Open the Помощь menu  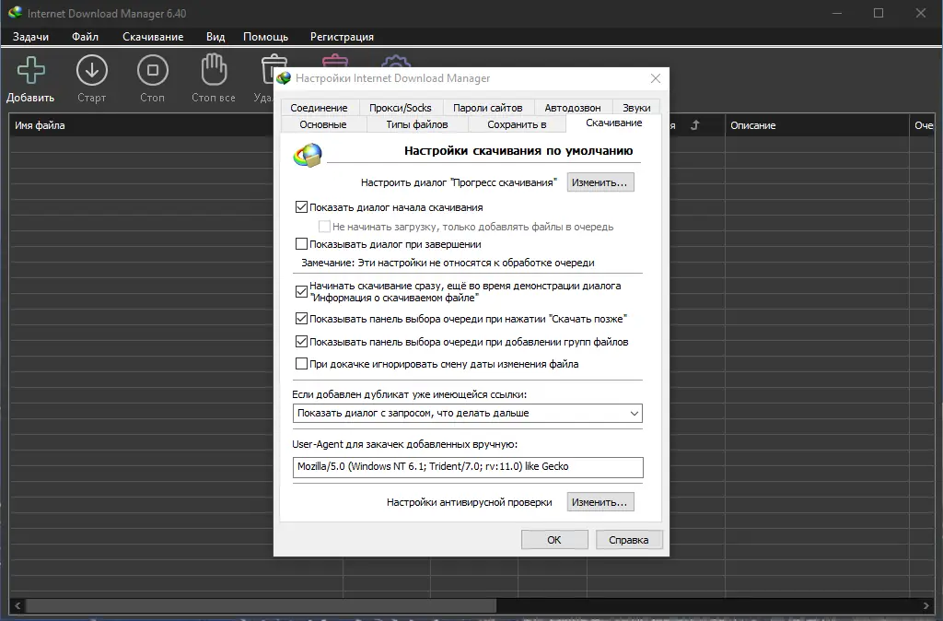tap(265, 37)
